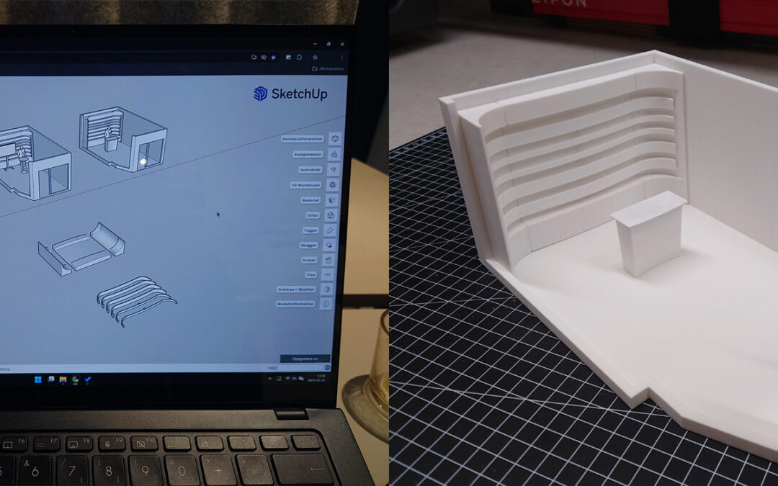Select the booth model with counter in viewport
This screenshot has width=778, height=486.
tap(122, 138)
